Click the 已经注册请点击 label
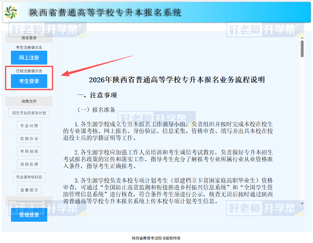 coord(29,71)
